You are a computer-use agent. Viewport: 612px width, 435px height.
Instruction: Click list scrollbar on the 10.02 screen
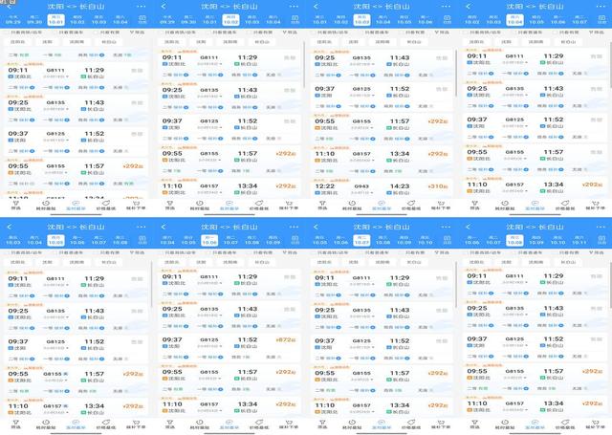click(304, 64)
